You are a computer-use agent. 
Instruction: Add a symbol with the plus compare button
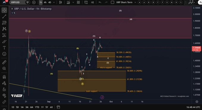click(x=34, y=2)
